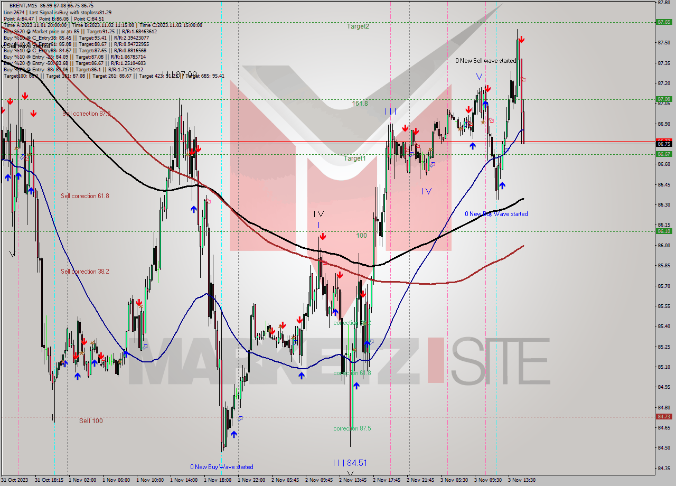Click the 1 Nov 06:00 time label

[116, 480]
